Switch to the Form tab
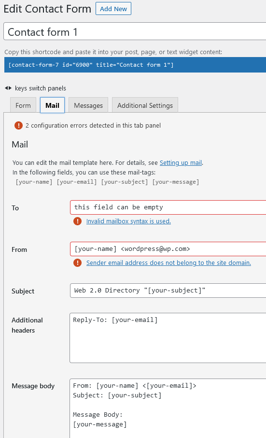The width and height of the screenshot is (266, 438). 23,105
